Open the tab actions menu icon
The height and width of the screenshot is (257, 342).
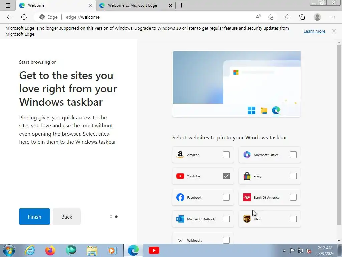(8, 5)
